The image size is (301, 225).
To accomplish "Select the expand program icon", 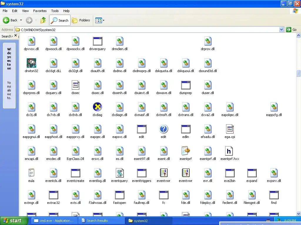I will pos(252,173).
